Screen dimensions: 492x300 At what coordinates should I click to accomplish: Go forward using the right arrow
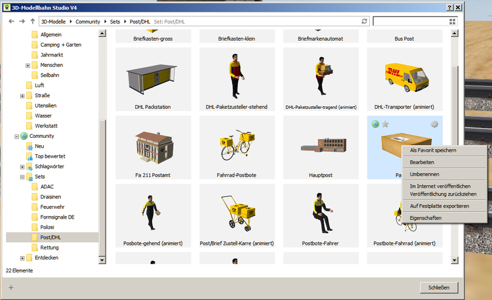pyautogui.click(x=22, y=22)
